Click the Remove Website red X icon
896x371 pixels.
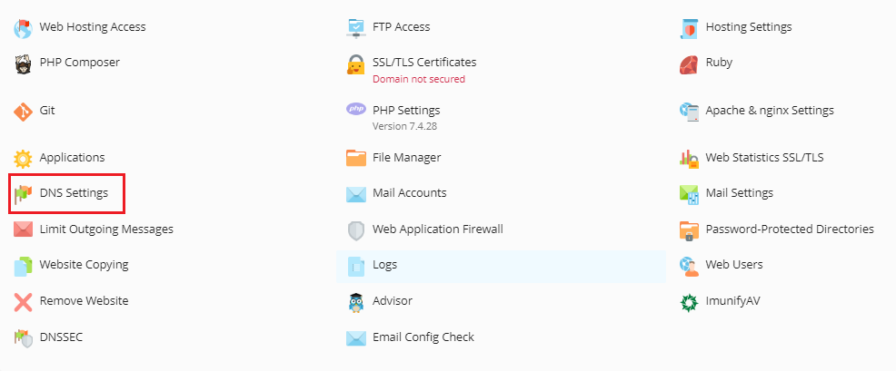tap(23, 302)
